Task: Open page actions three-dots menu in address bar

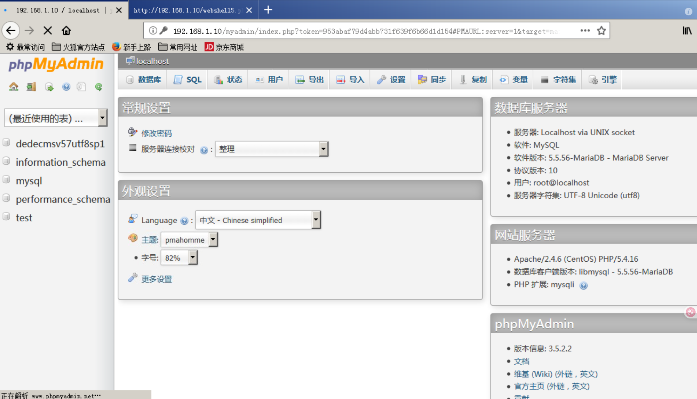Action: coord(585,30)
